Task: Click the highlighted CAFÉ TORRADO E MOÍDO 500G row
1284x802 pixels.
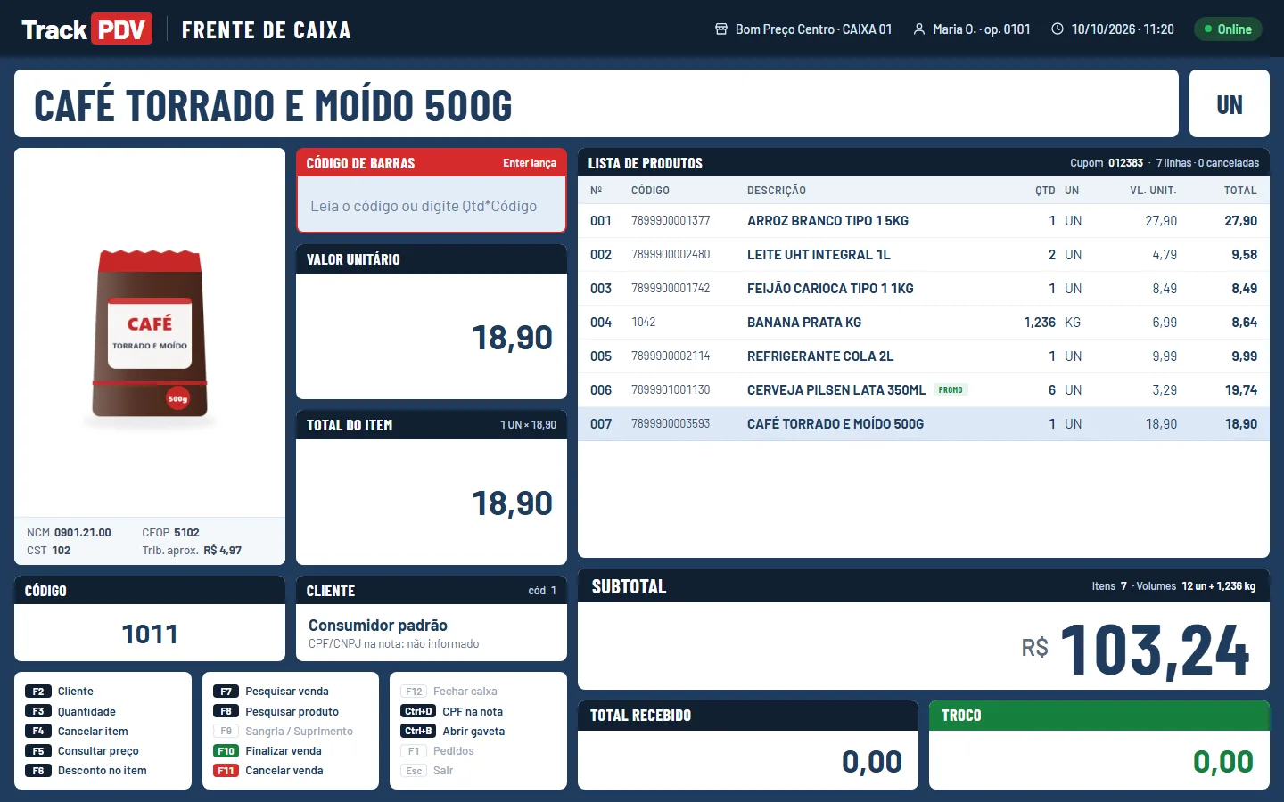Action: point(924,424)
